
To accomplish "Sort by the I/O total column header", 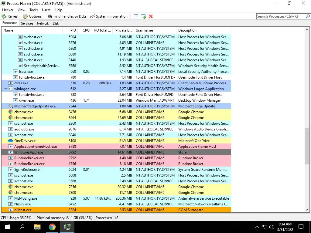I will pos(102,30).
